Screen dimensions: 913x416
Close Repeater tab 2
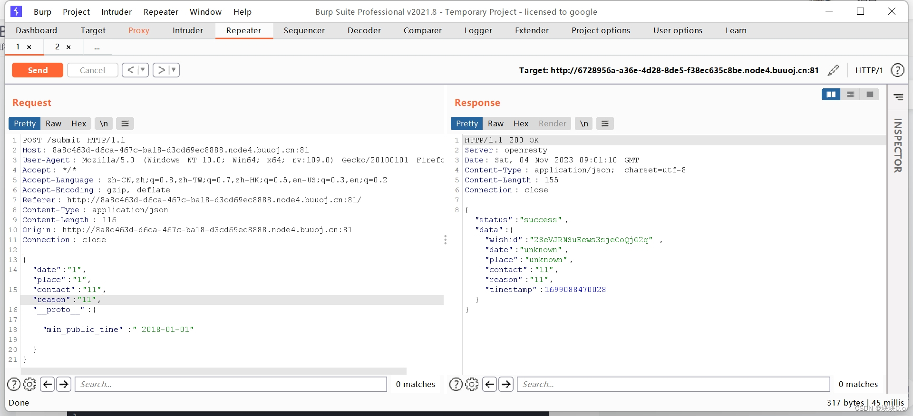[x=68, y=47]
